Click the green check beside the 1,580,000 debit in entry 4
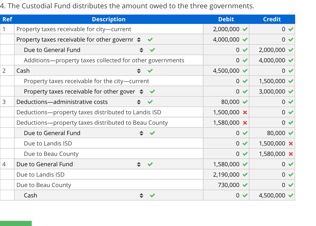The width and height of the screenshot is (316, 226). coord(245,164)
